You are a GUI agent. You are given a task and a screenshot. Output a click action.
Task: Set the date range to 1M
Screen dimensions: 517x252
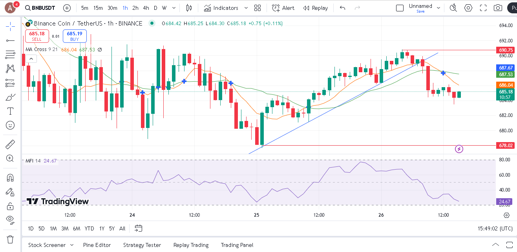(53, 228)
